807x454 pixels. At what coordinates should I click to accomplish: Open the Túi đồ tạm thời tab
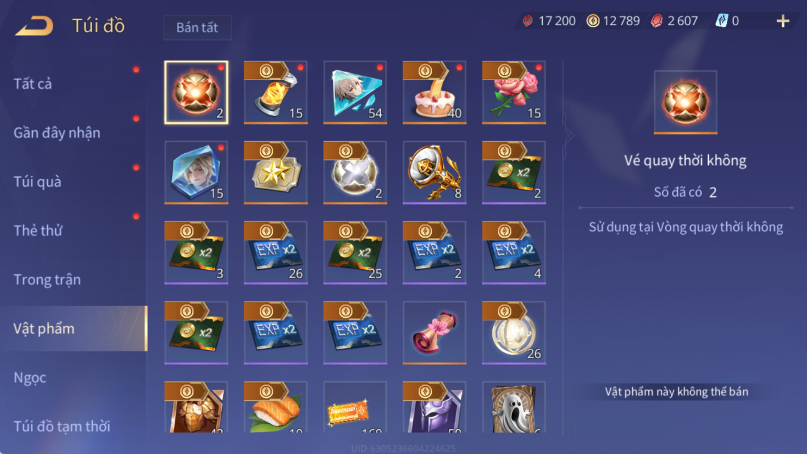pos(62,426)
